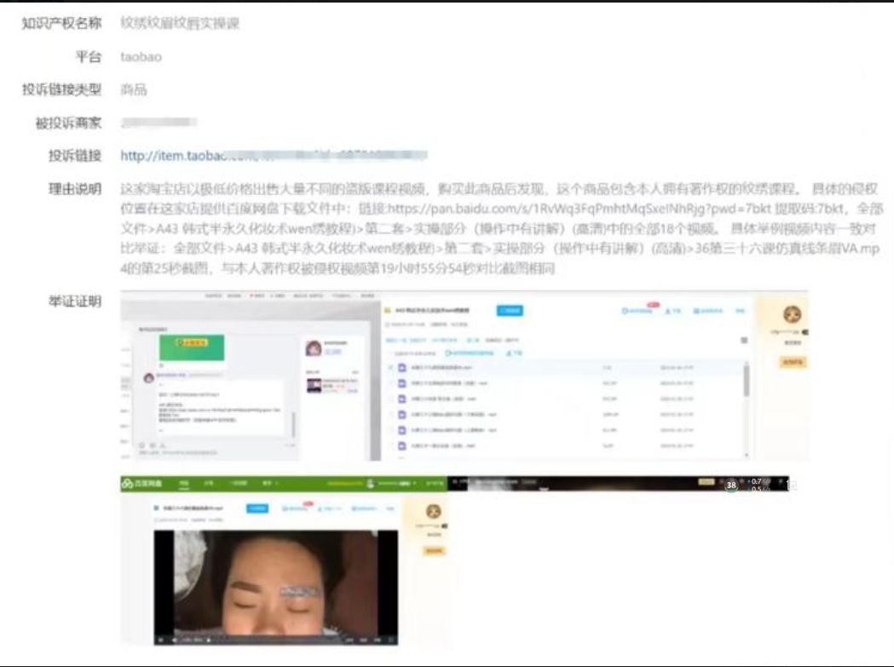Click the first mp4 file icon in list
The height and width of the screenshot is (667, 894).
click(x=401, y=367)
